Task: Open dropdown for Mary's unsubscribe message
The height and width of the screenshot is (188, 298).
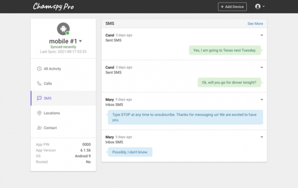Action: pyautogui.click(x=262, y=99)
